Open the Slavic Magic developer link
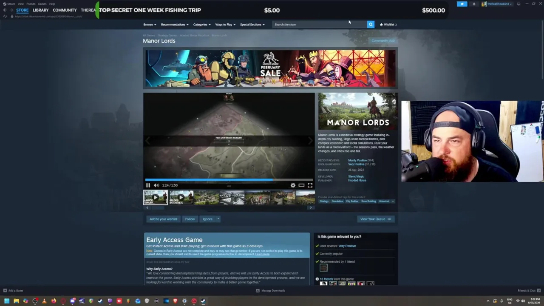This screenshot has height=306, width=544. click(356, 176)
